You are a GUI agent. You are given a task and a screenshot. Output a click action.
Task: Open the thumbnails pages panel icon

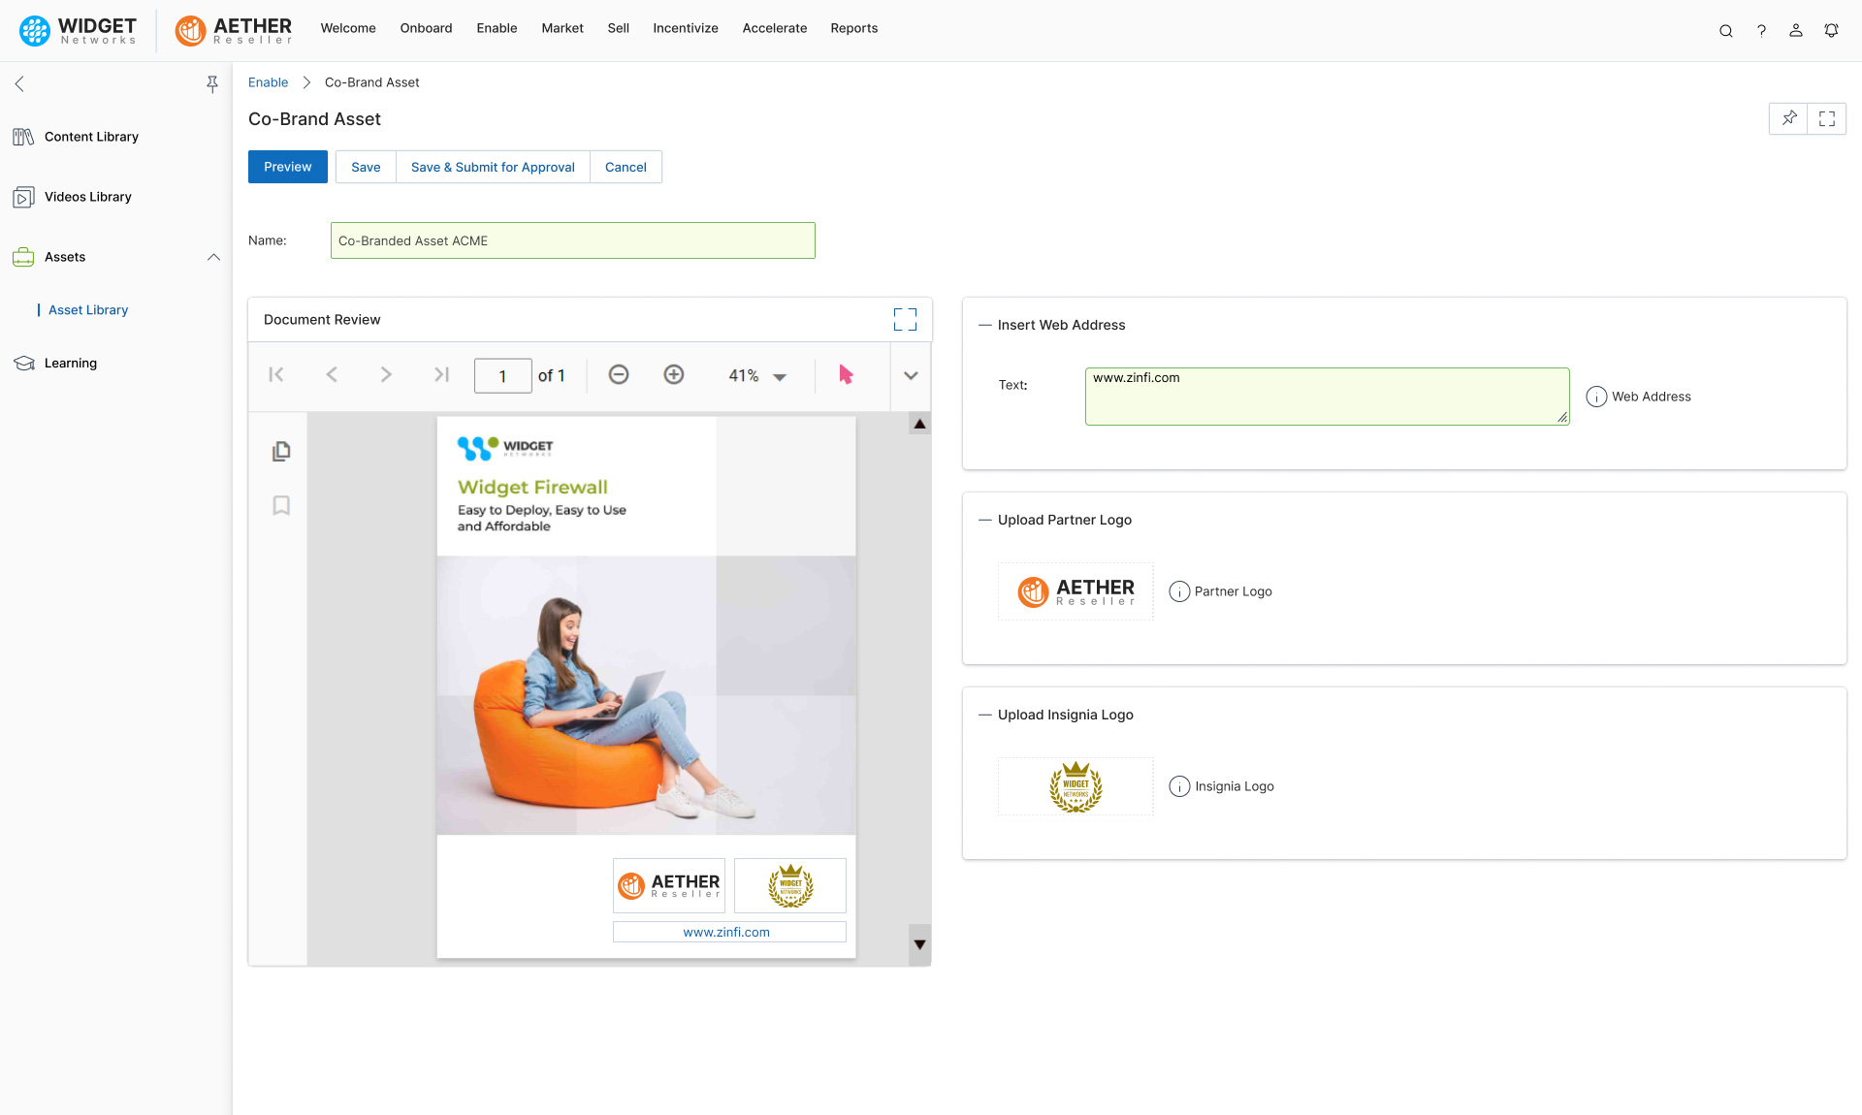(281, 451)
